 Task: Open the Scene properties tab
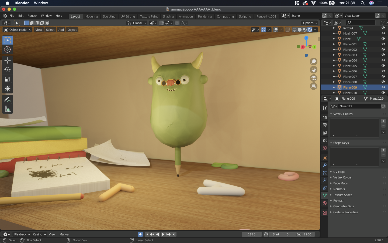[x=325, y=140]
